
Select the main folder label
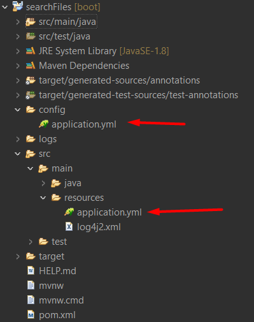pyautogui.click(x=62, y=168)
